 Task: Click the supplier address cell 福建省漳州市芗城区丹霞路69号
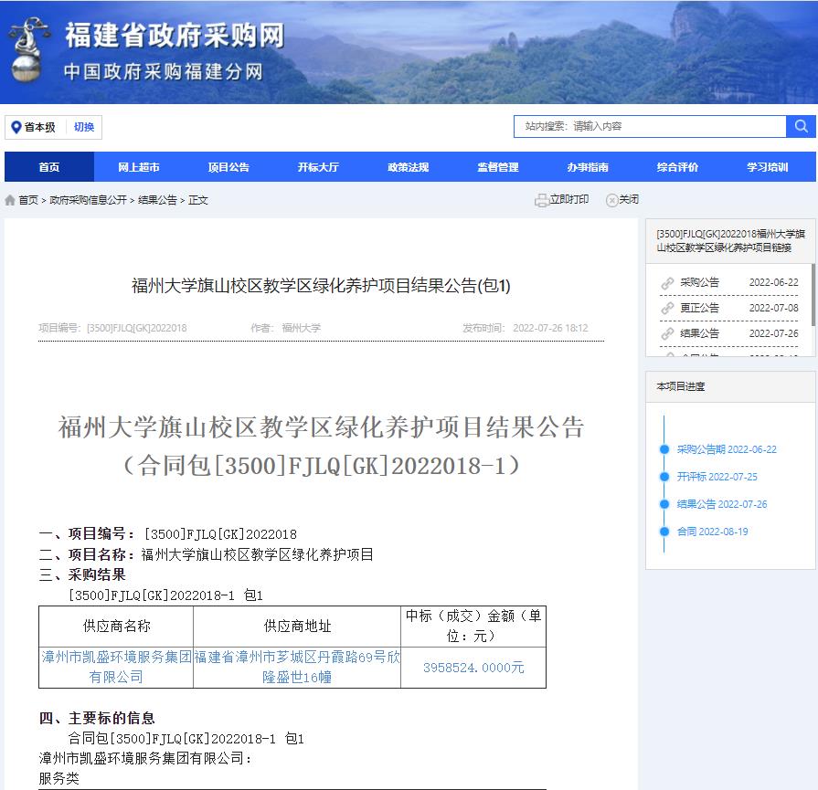coord(297,668)
